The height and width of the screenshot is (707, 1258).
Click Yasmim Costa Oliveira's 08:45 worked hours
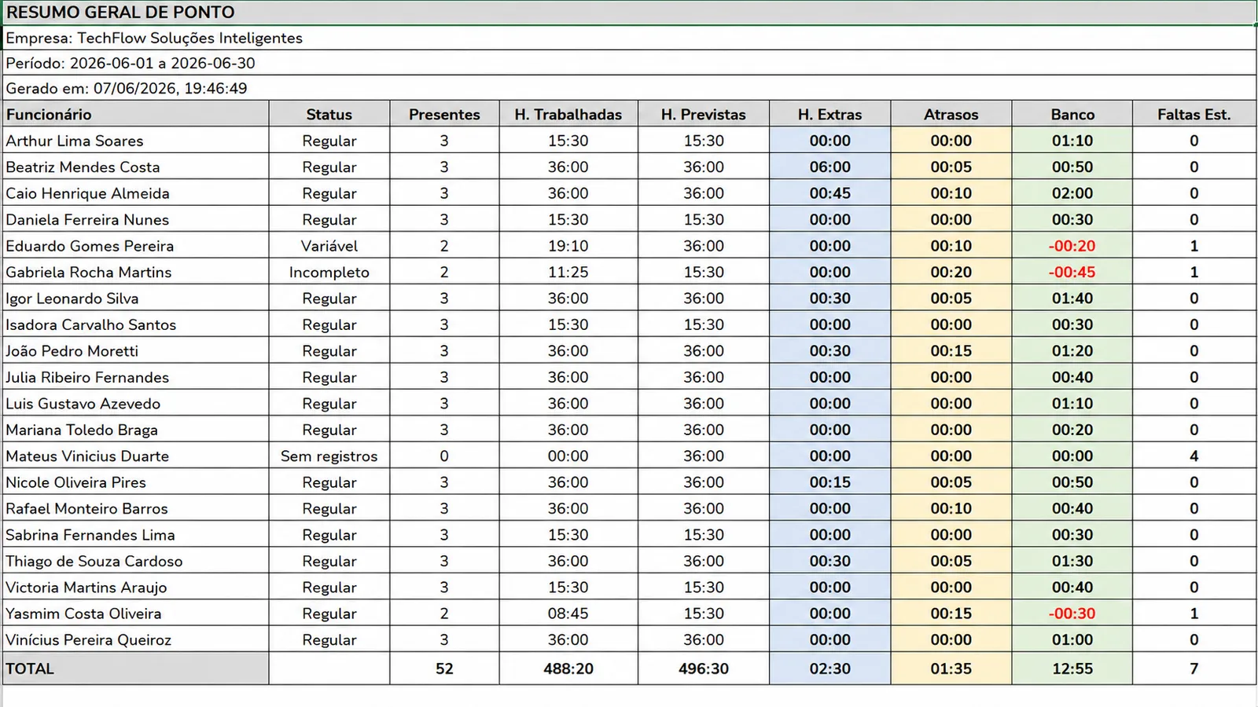pos(568,614)
